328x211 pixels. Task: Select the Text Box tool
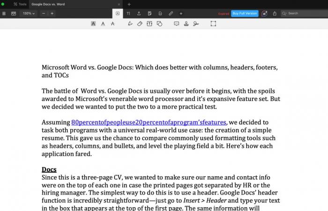(149, 23)
